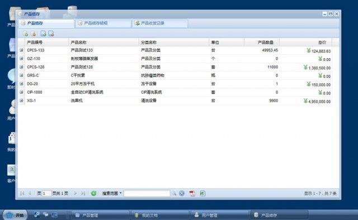The image size is (358, 220).
Task: Expand the CPCS-133 row
Action: 21,50
